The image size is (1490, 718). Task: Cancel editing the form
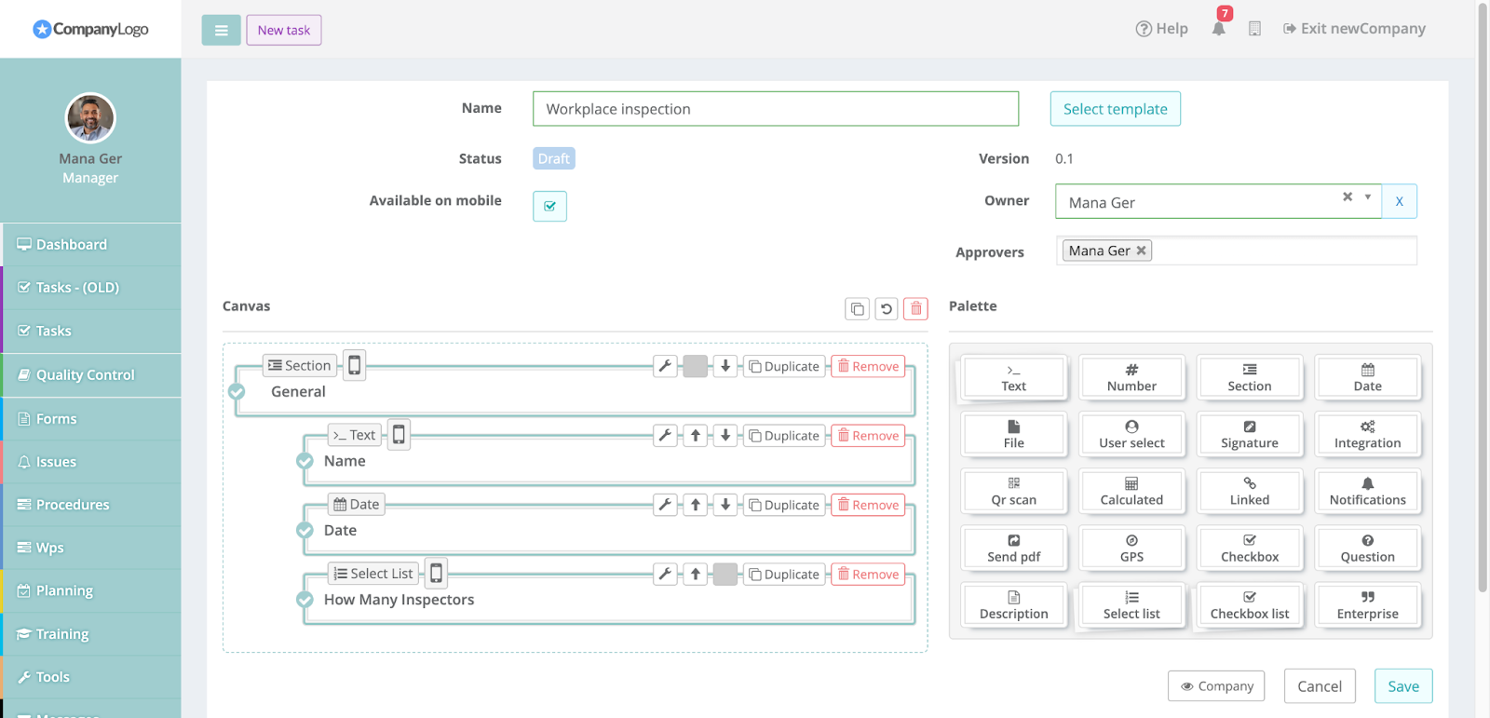pyautogui.click(x=1320, y=686)
